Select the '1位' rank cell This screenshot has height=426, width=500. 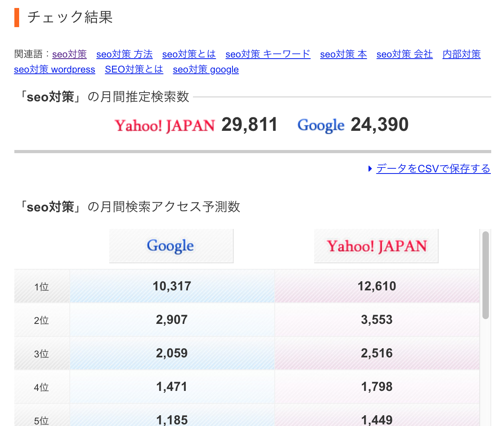[42, 286]
